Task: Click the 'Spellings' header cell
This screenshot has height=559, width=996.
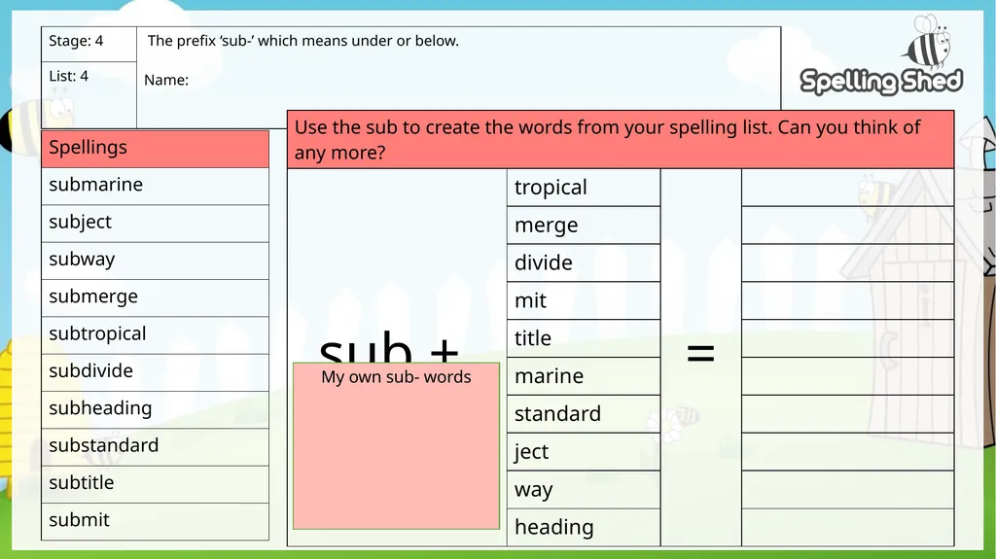Action: [x=155, y=149]
